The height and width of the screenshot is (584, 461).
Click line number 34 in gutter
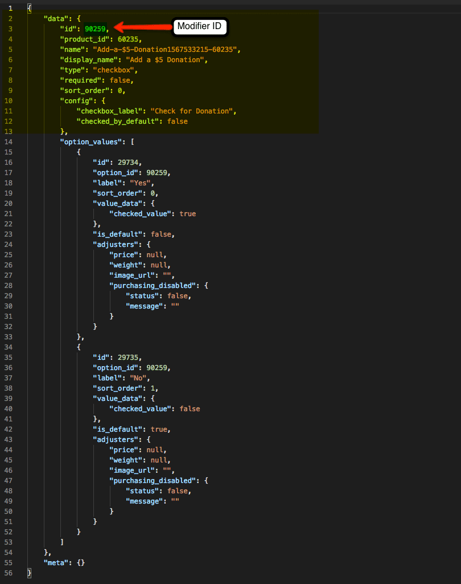9,347
